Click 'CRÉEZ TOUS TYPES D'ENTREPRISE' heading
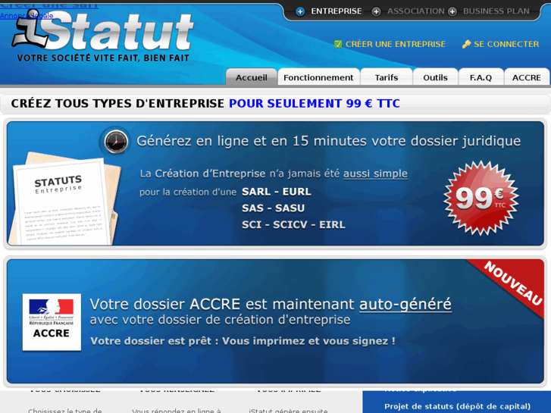The width and height of the screenshot is (551, 413). tap(117, 103)
